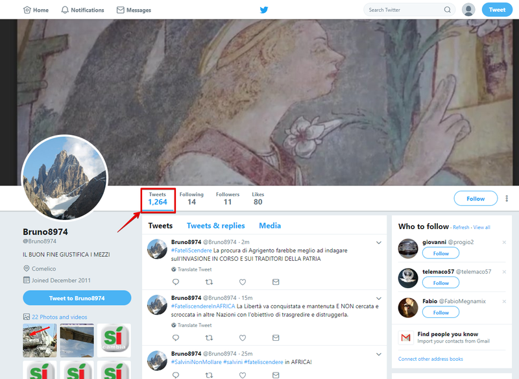Viewport: 519px width, 379px height.
Task: Follow giovanni @progio2
Action: 441,253
